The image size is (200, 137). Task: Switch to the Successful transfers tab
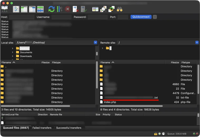(x=69, y=128)
